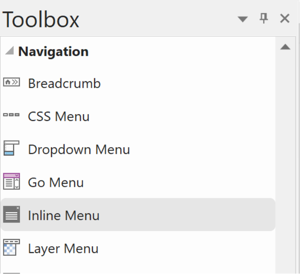The image size is (300, 274).
Task: Click the vertical scrollbar track
Action: point(285,169)
